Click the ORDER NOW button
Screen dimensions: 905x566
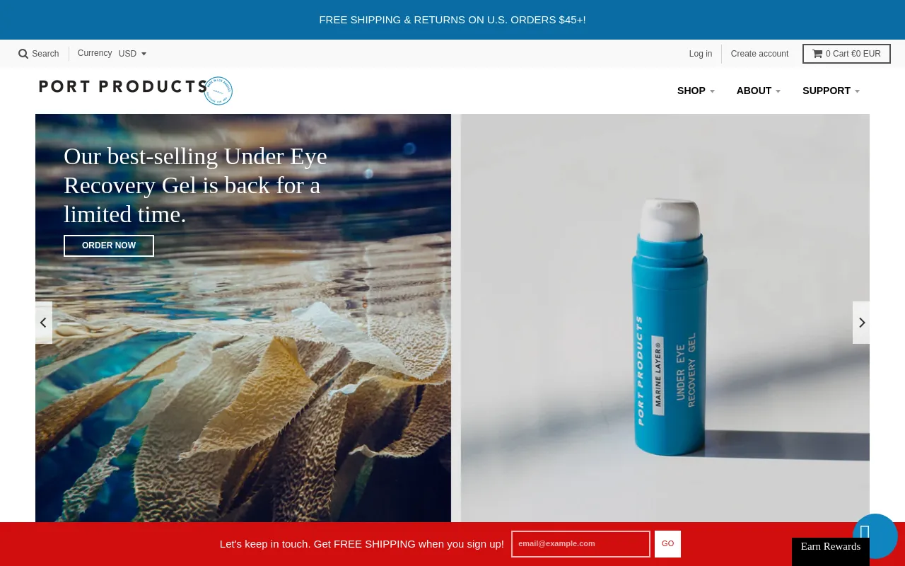109,246
